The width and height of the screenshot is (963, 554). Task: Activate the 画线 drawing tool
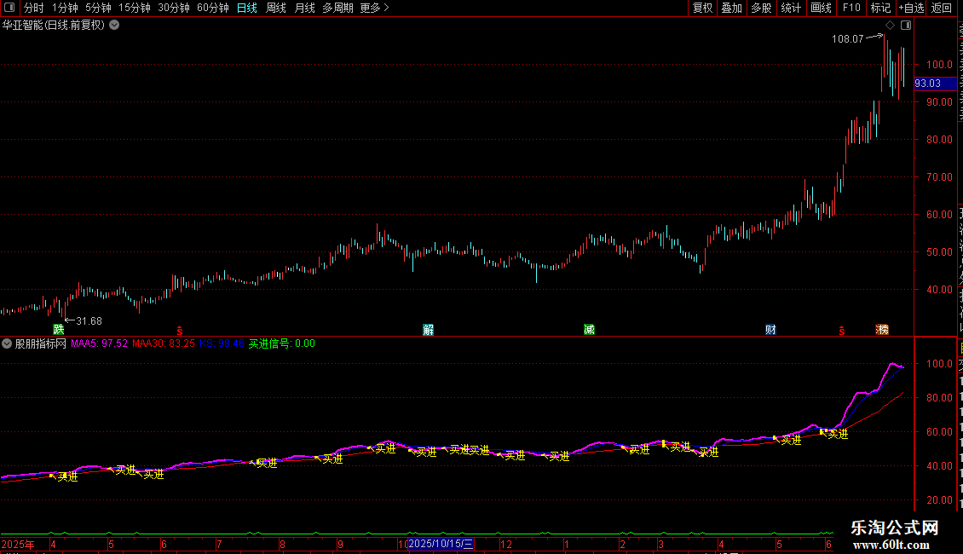(x=821, y=8)
